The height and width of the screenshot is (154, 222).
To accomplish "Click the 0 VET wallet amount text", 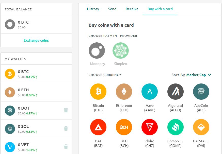I will [23, 145].
